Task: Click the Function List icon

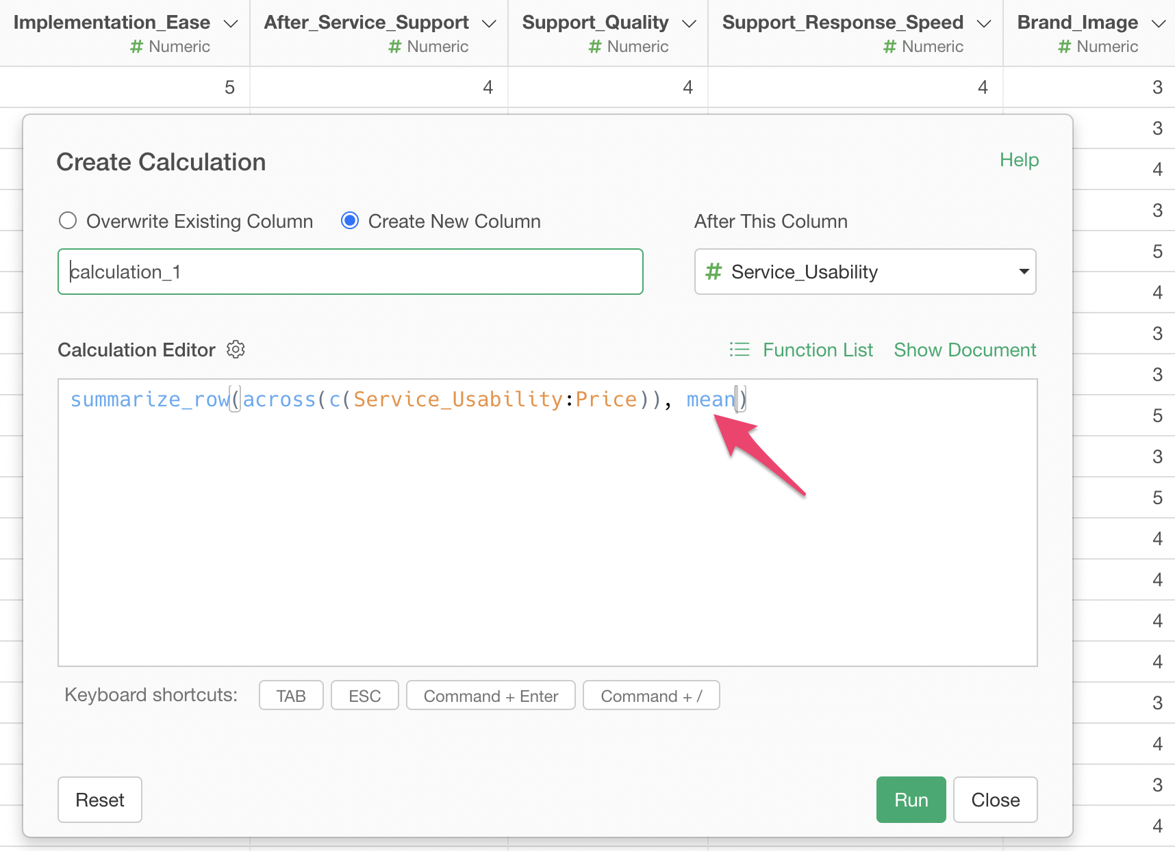Action: pos(740,350)
